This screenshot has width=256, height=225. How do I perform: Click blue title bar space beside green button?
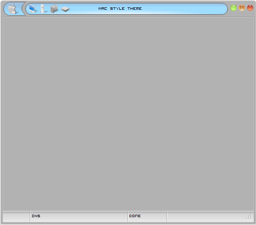pos(185,9)
